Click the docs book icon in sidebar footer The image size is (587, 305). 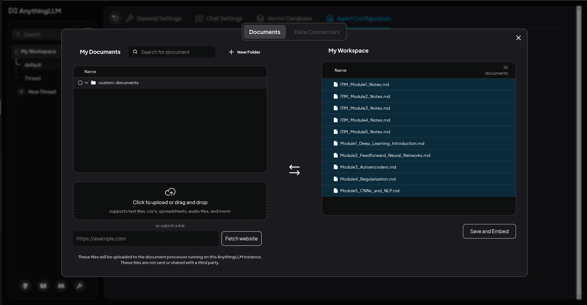click(43, 286)
